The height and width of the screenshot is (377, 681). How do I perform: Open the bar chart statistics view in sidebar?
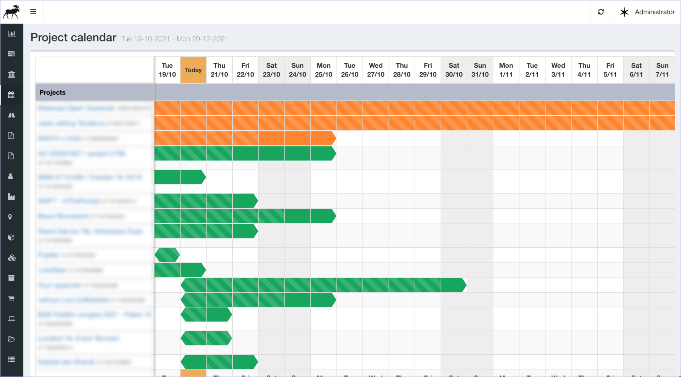pos(12,33)
